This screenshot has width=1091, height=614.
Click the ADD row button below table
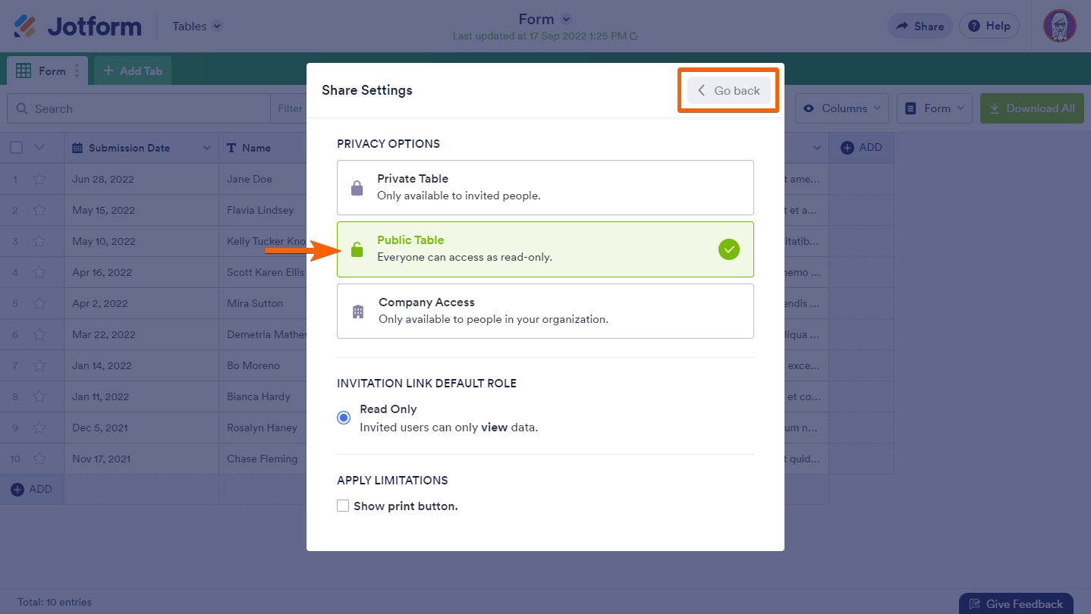click(31, 490)
